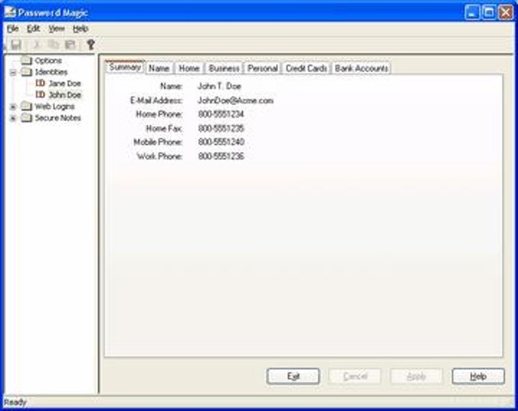Viewport: 518px width, 411px height.
Task: Expand the Secure Notes tree node
Action: 13,118
